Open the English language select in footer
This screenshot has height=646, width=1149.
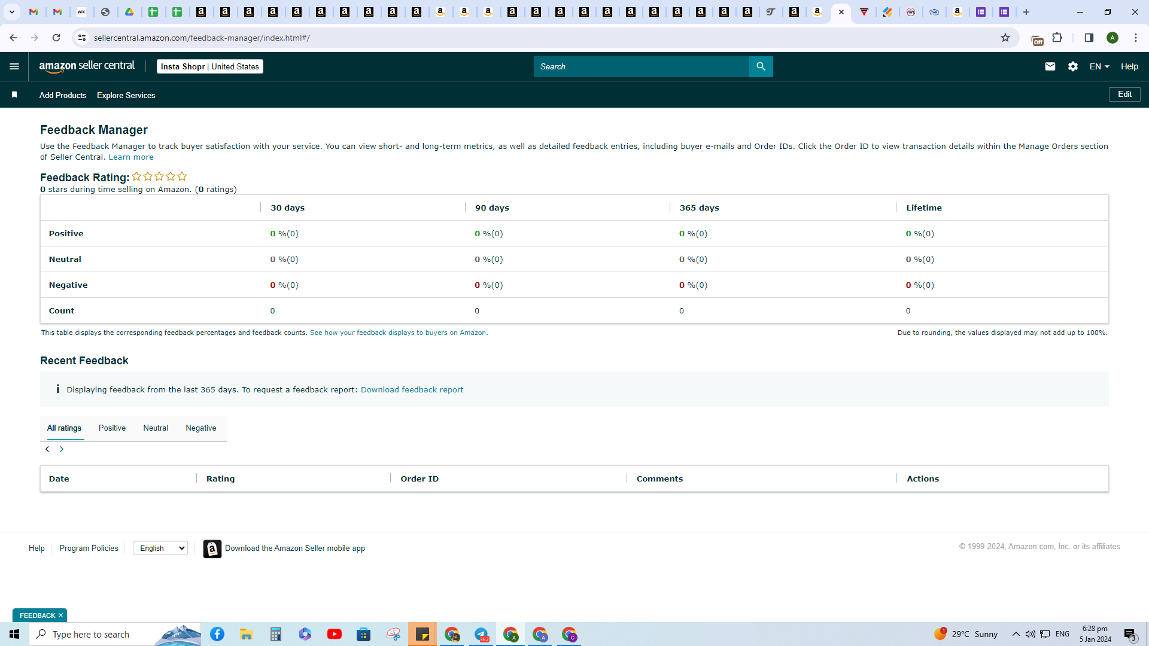[160, 548]
